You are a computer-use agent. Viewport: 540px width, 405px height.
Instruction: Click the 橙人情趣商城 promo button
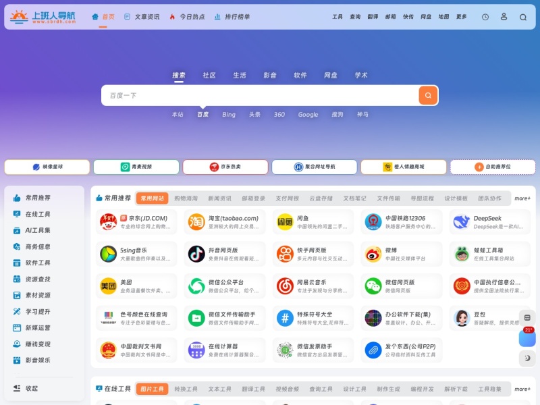point(404,167)
